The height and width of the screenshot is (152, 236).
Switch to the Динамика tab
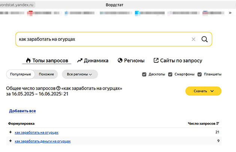point(93,61)
